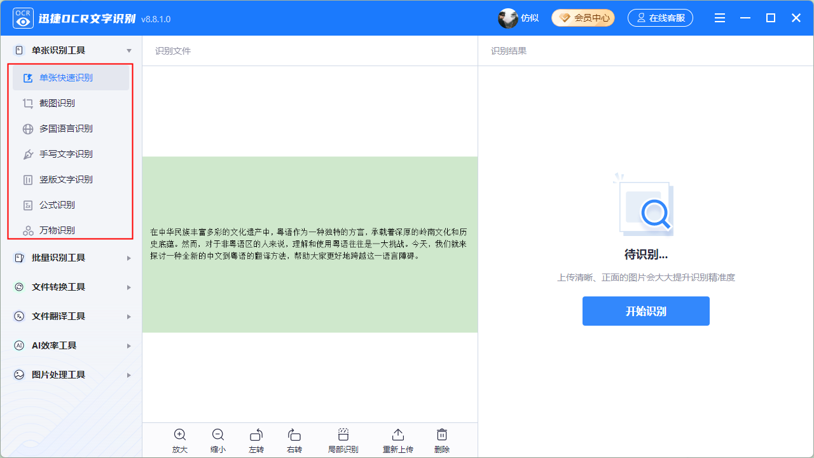Click the 万物识别 icon

tap(28, 230)
